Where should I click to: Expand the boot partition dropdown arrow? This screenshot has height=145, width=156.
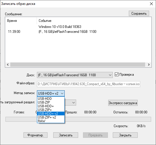[74, 103]
